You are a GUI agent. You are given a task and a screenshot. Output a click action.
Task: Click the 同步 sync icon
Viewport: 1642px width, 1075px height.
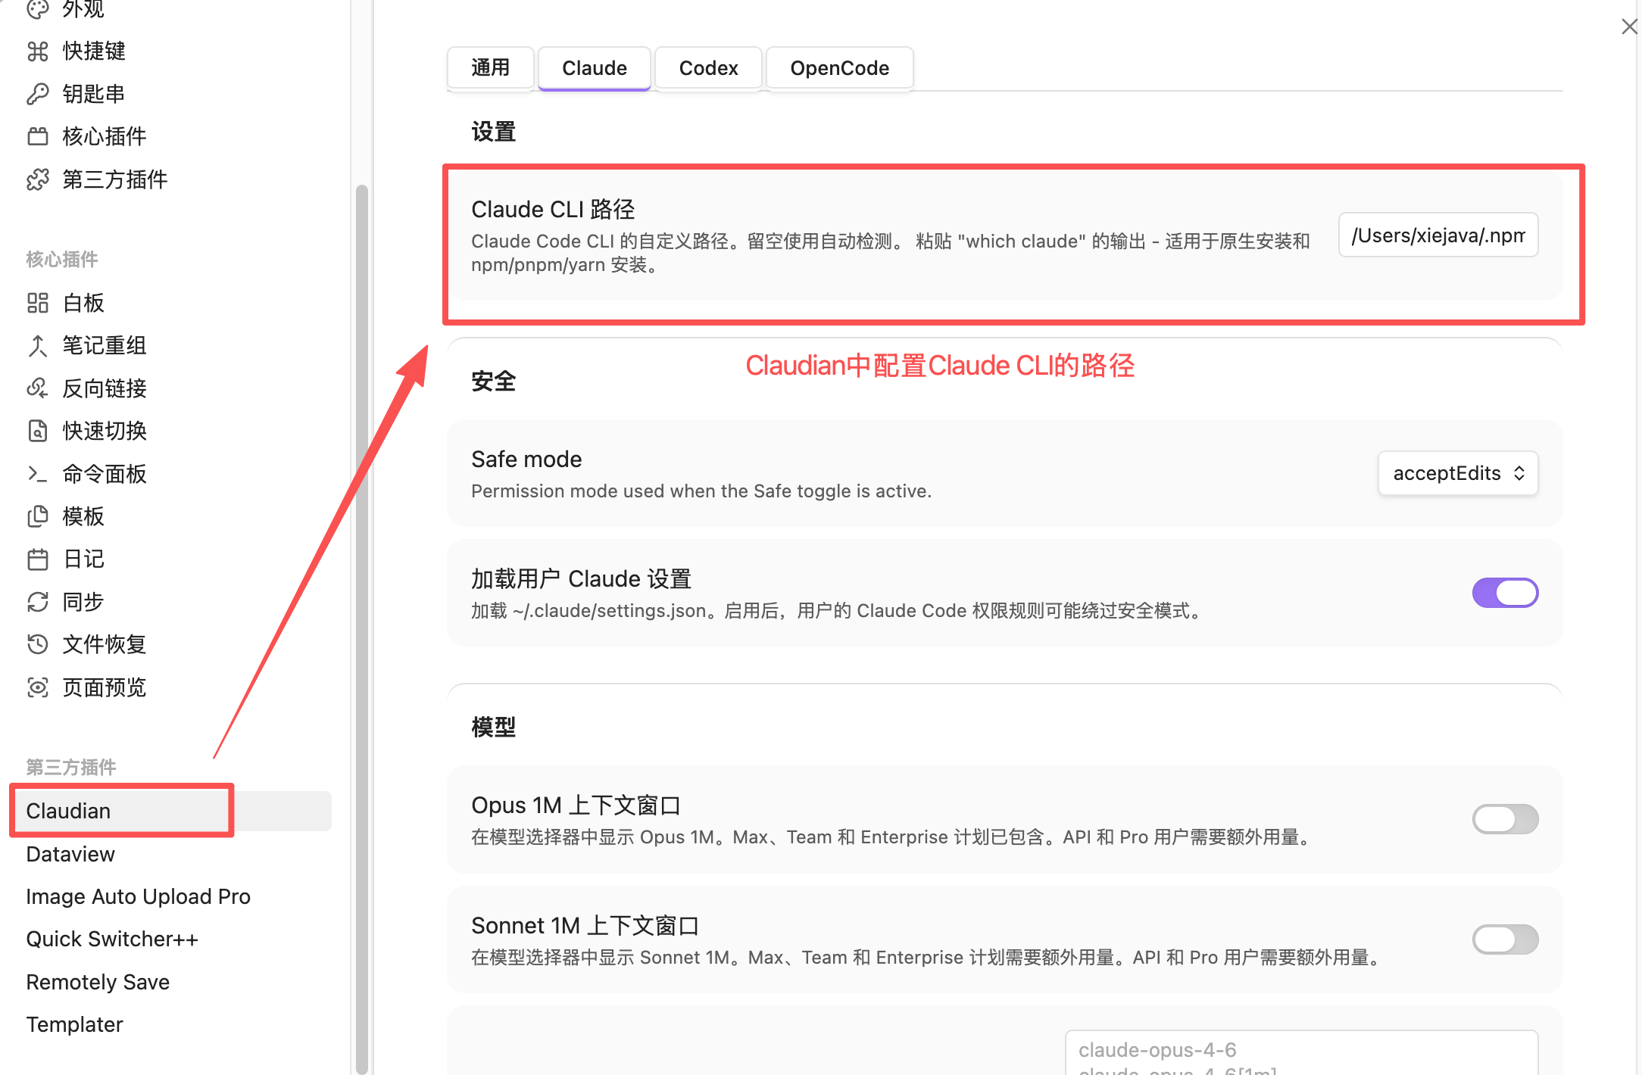38,602
